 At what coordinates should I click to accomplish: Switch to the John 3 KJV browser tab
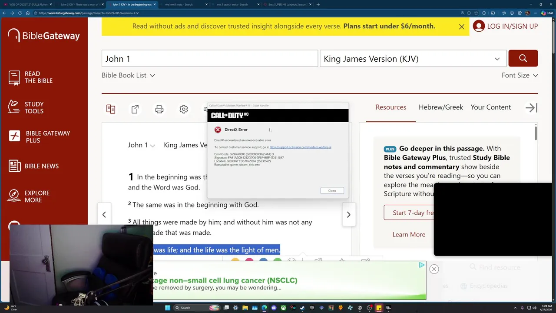coord(79,4)
